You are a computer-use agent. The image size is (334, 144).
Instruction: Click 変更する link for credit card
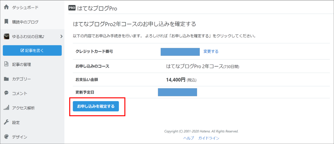[211, 52]
